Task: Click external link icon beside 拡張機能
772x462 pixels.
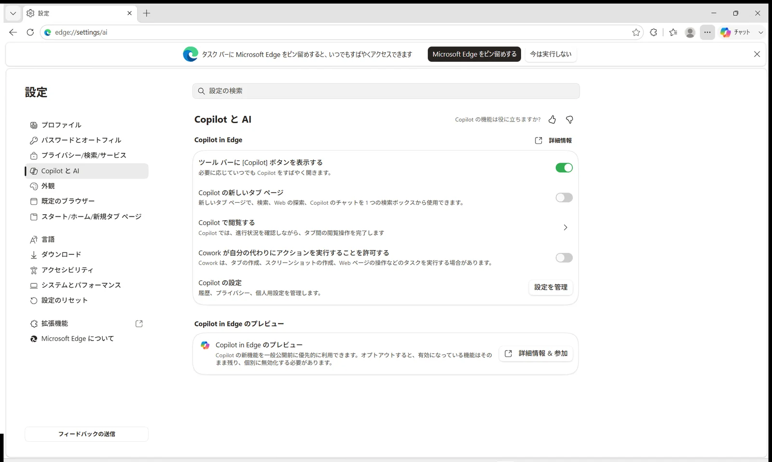Action: tap(139, 323)
